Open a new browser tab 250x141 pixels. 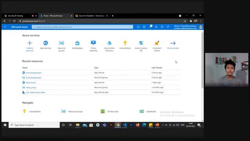point(112,16)
